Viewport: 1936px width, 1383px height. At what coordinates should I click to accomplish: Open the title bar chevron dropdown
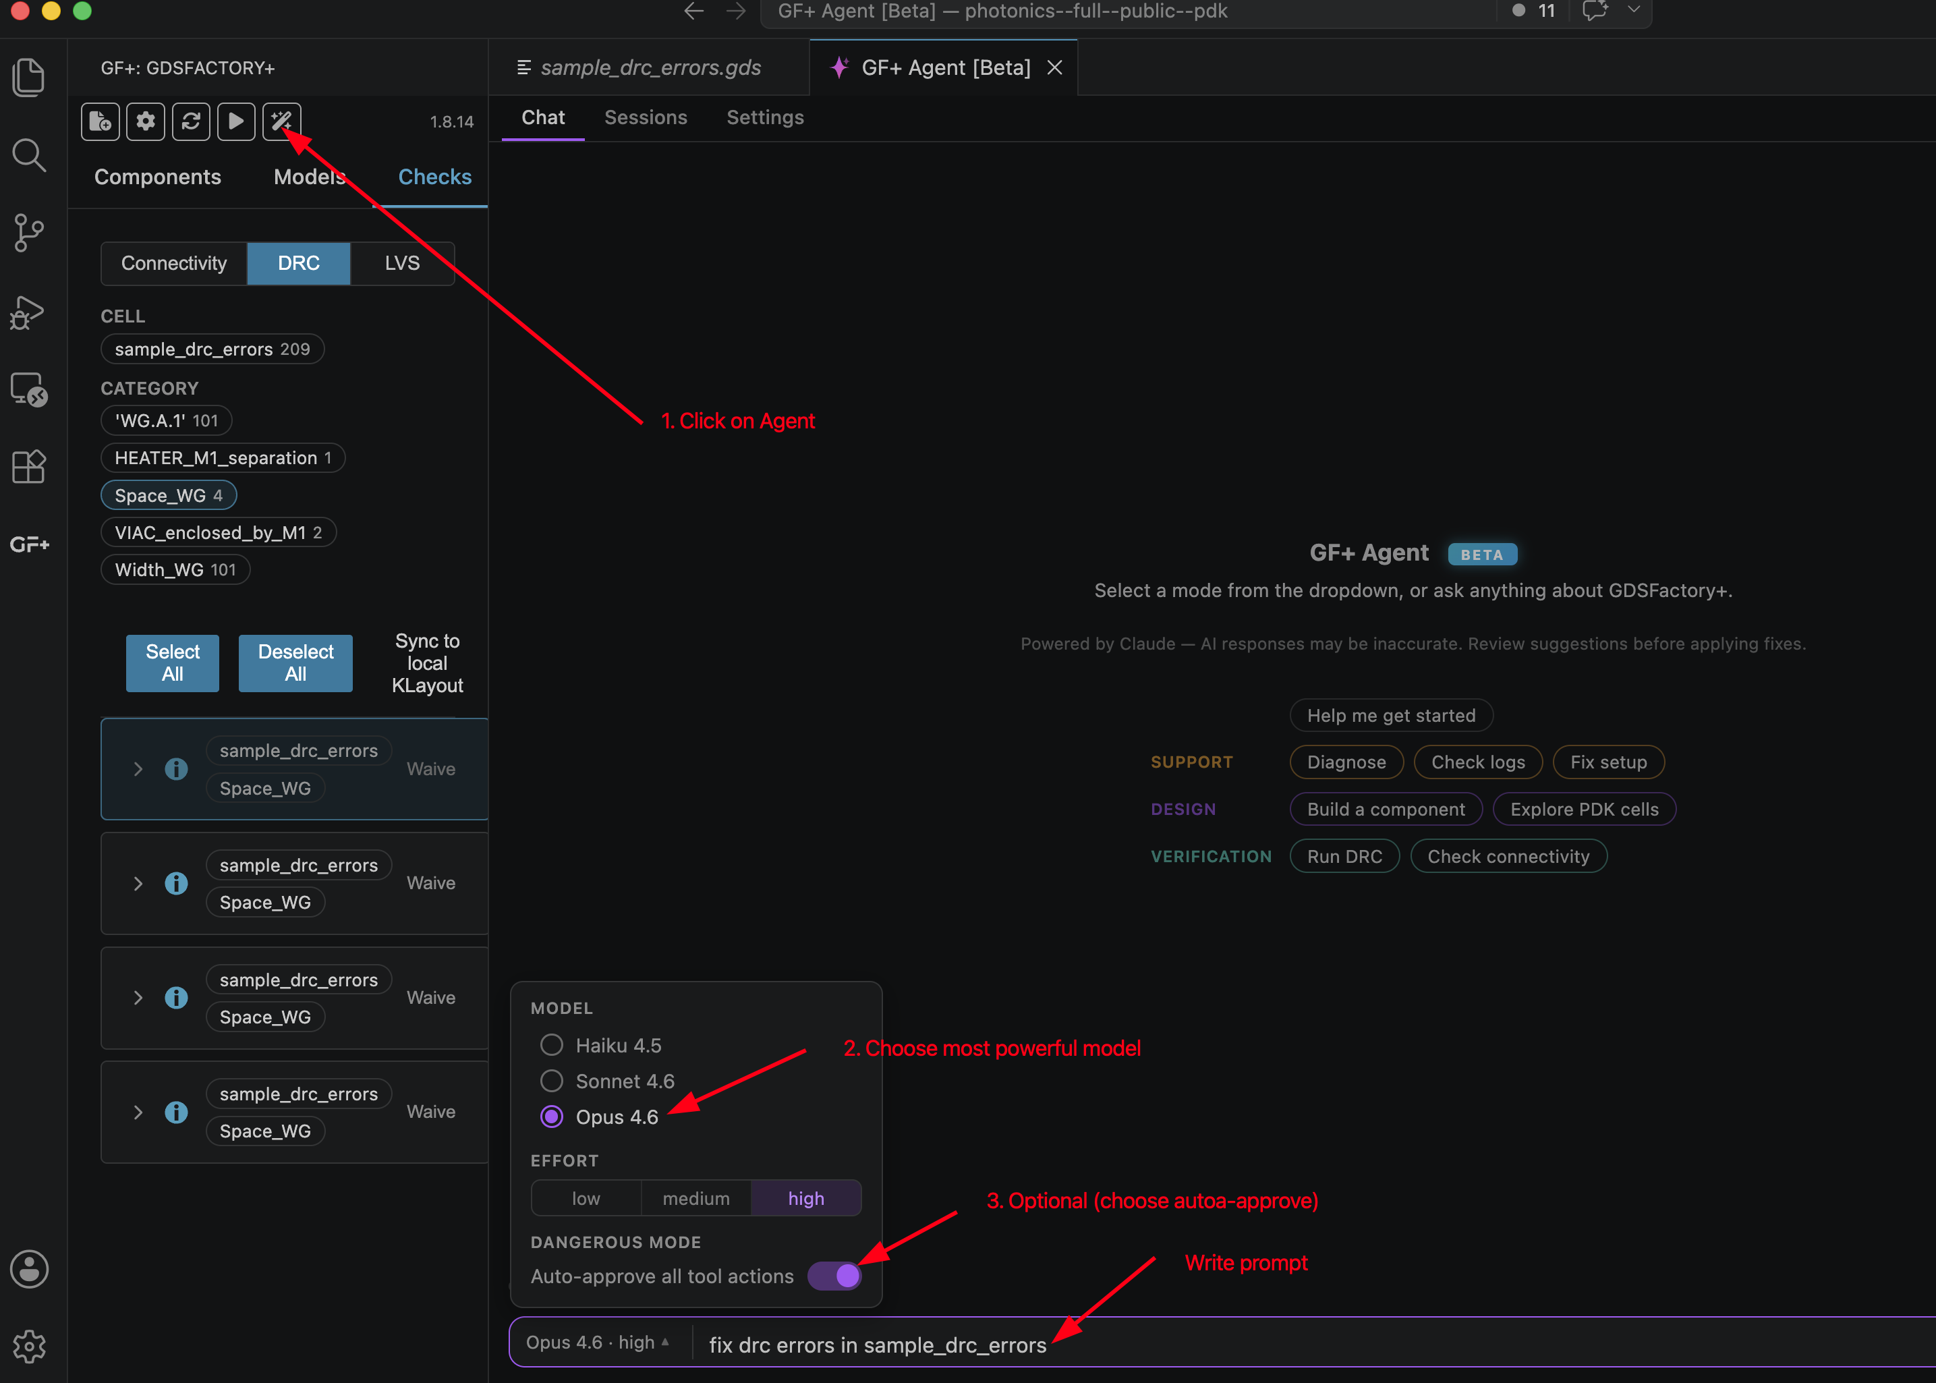point(1633,10)
